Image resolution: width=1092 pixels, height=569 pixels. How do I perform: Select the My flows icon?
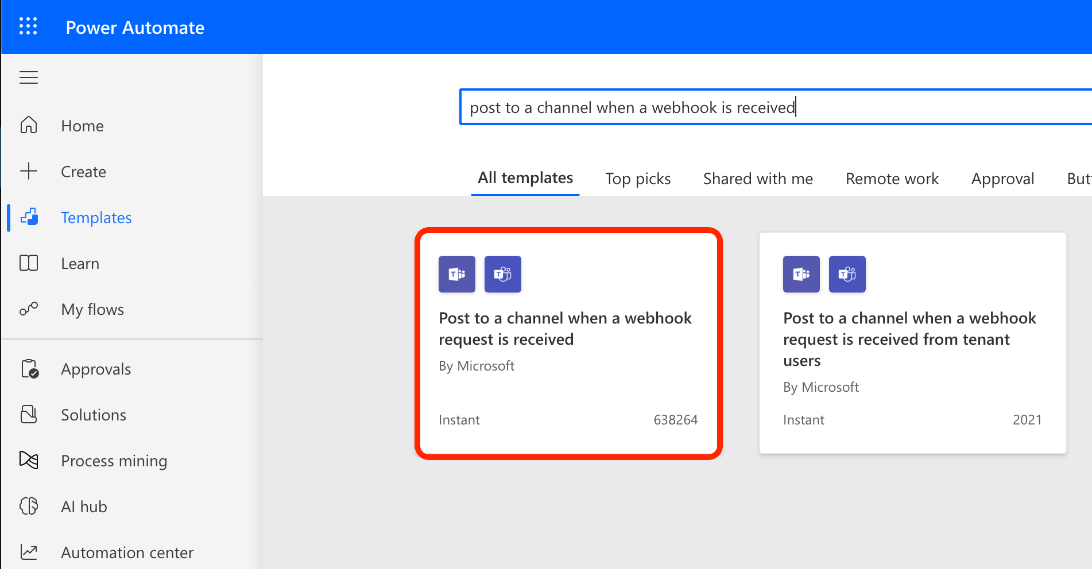[x=28, y=309]
